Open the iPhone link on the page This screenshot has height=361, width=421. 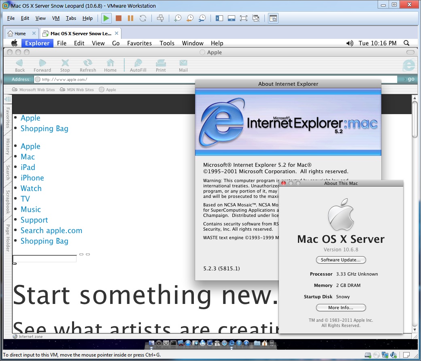[x=32, y=178]
